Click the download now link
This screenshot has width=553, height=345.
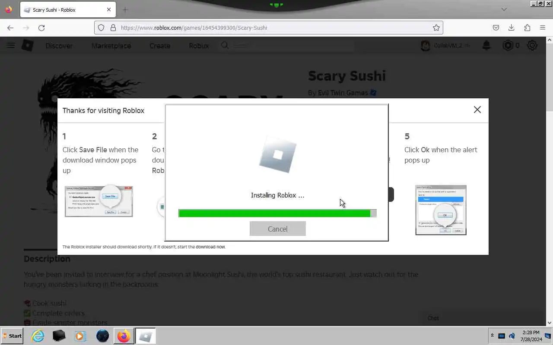(210, 247)
